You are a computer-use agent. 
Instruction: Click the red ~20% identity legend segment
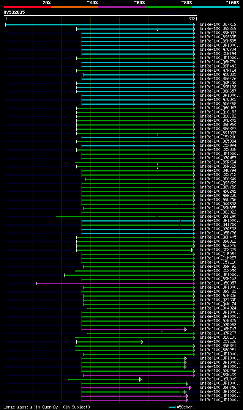(x=27, y=7)
